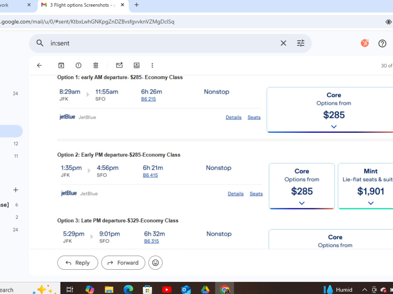Click the magnifier search icon
This screenshot has width=393, height=294.
pos(40,43)
